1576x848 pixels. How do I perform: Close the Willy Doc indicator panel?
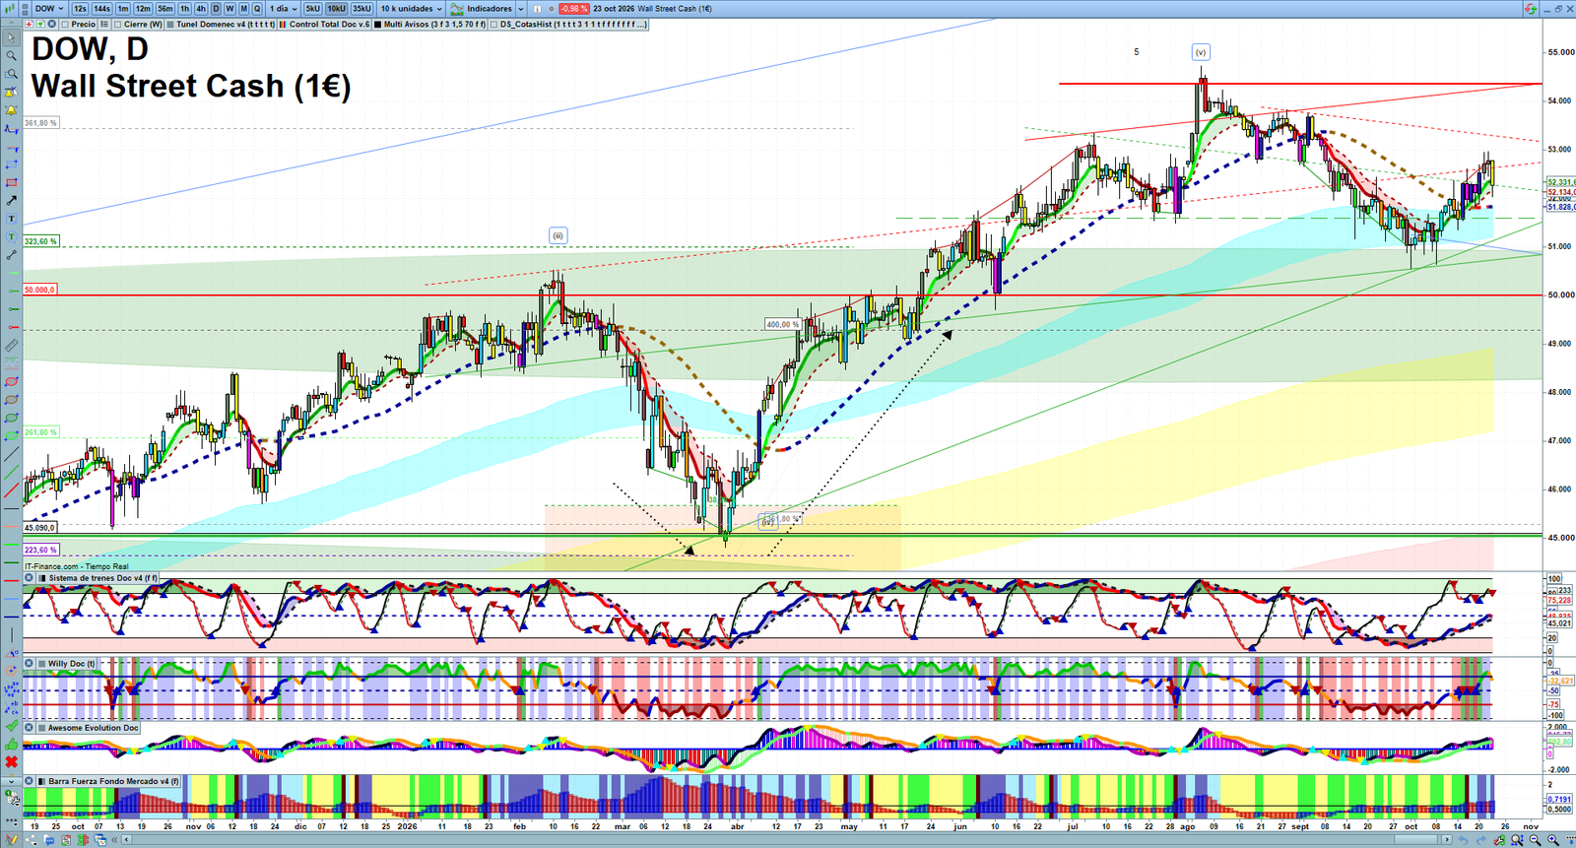30,664
